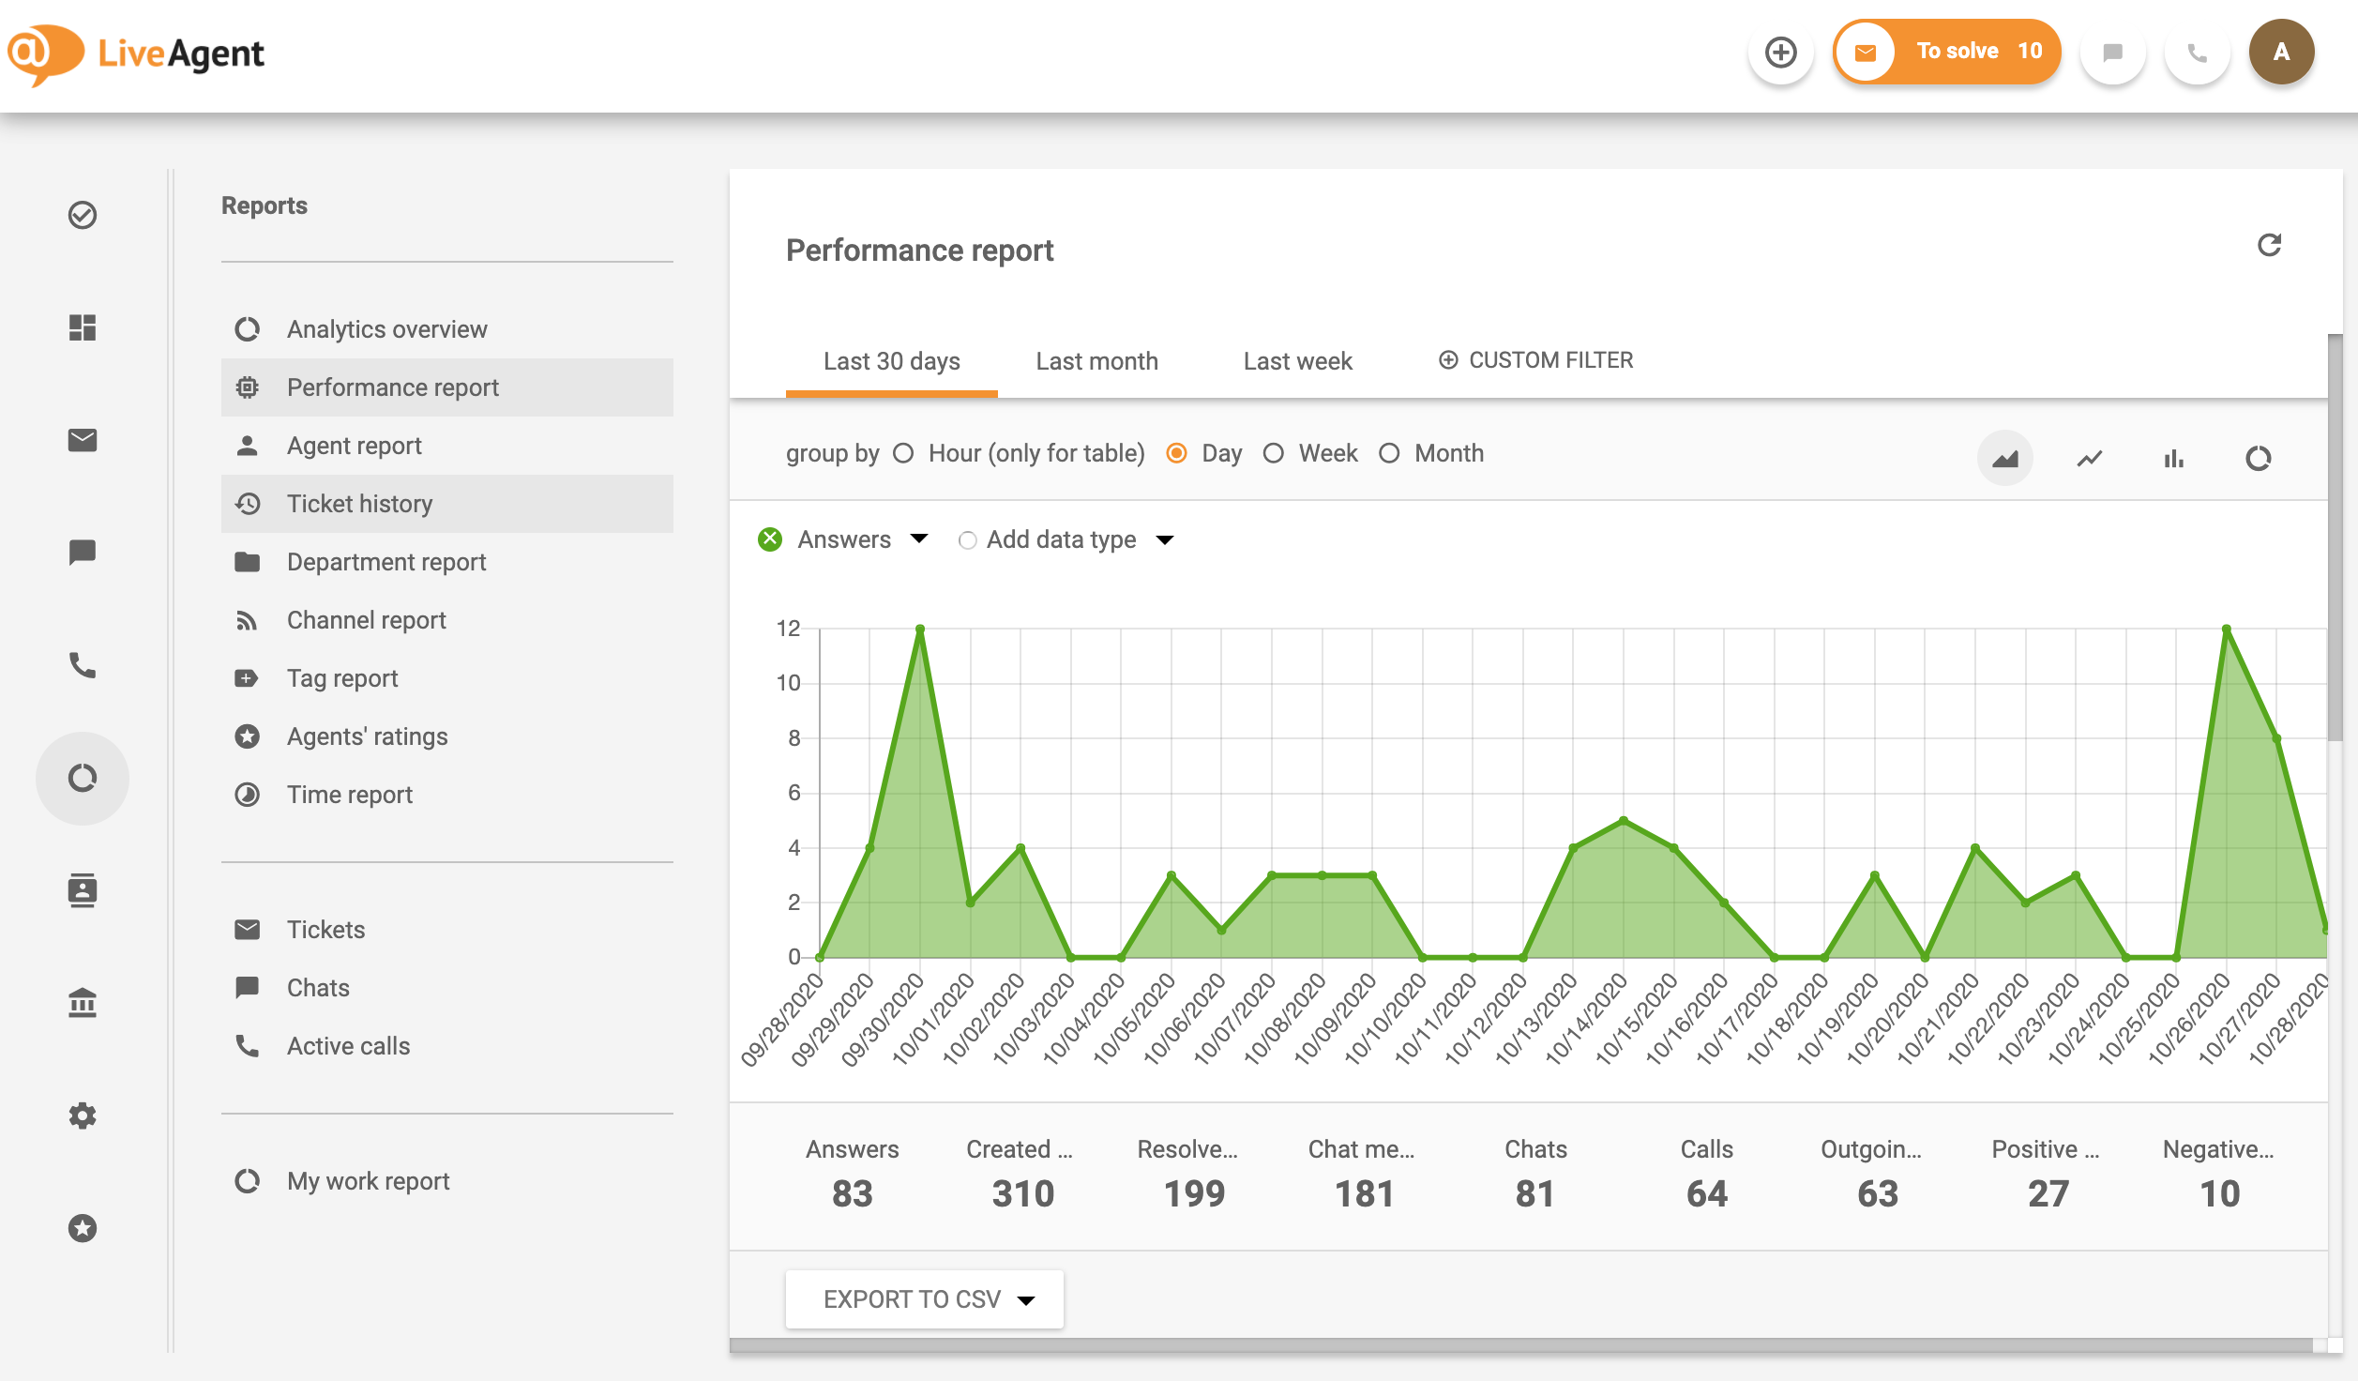This screenshot has width=2358, height=1381.
Task: Switch chart to bar chart view
Action: [2175, 459]
